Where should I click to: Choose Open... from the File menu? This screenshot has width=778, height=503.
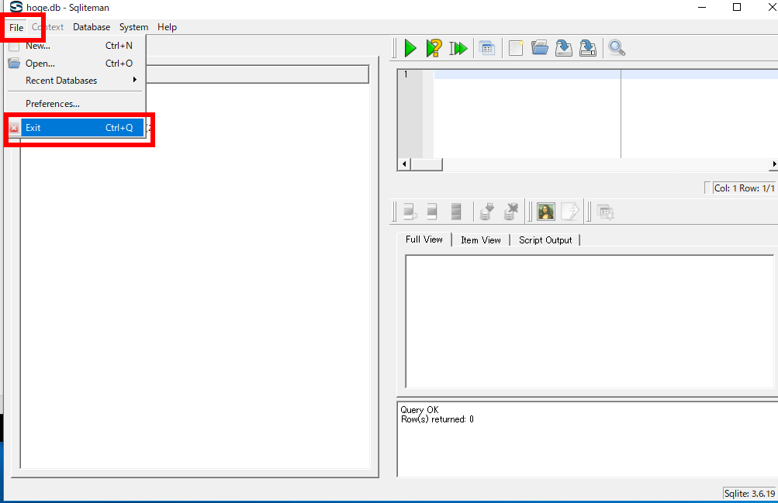click(x=75, y=64)
